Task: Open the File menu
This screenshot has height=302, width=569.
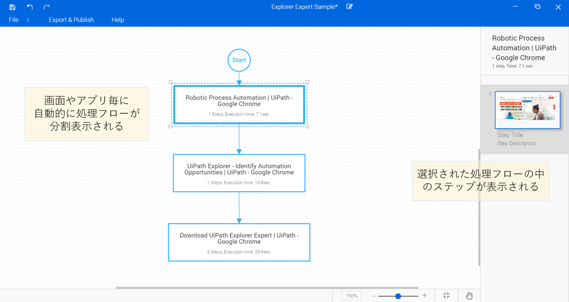Action: pyautogui.click(x=14, y=20)
